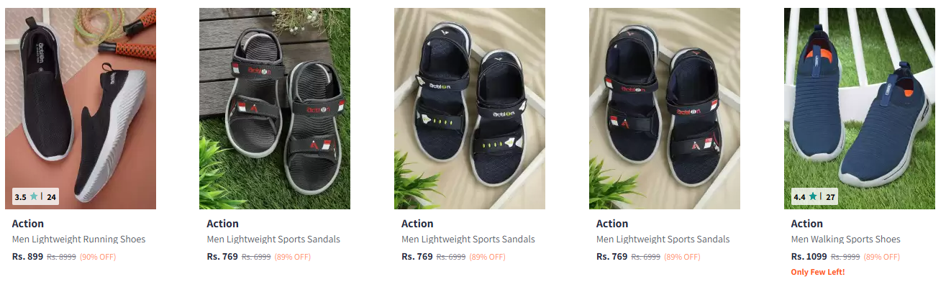Click the Only Few Left! notice
The height and width of the screenshot is (287, 946).
818,272
